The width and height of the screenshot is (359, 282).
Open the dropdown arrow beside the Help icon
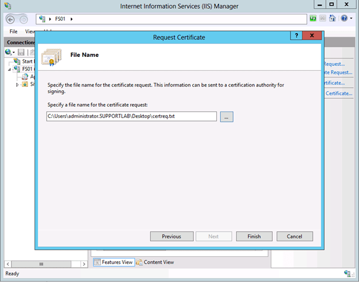tap(351, 18)
